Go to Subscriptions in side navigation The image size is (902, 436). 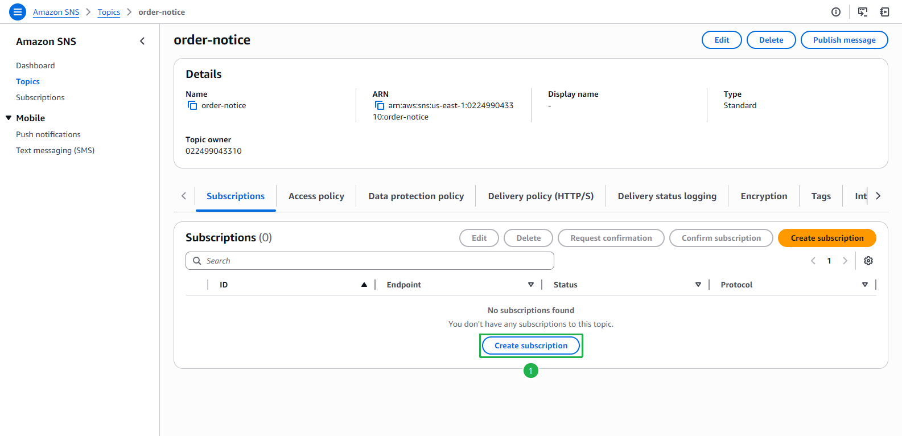click(x=40, y=97)
